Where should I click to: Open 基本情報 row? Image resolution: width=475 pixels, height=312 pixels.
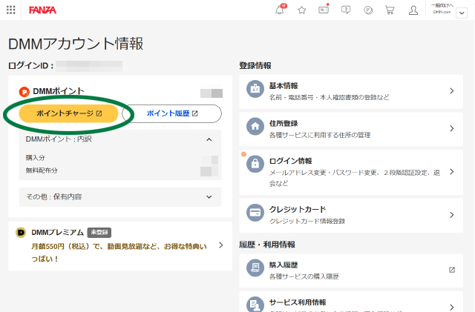tap(351, 91)
